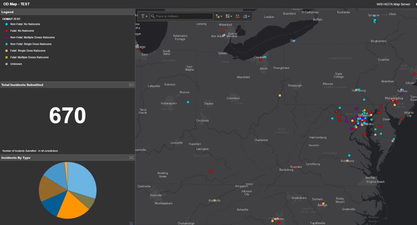Select the orange ruler measure tool
Viewport: 417px width, 225px height.
pos(237,16)
